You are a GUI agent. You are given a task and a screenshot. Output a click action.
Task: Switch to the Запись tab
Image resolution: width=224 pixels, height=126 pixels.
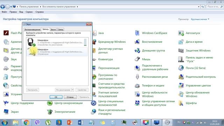coord(45,29)
